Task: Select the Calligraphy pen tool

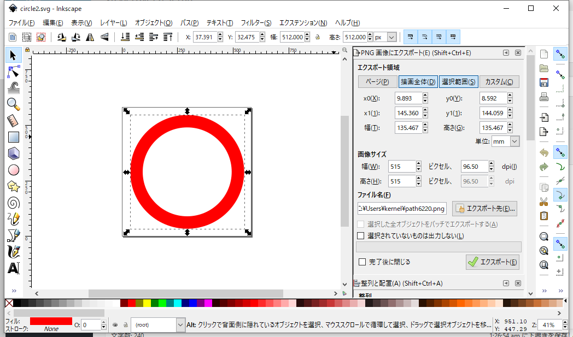Action: [14, 252]
